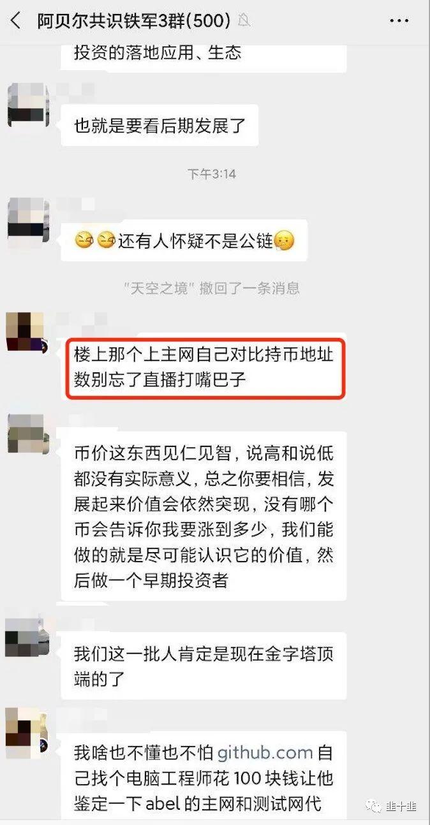The image size is (430, 825).
Task: Tap the long message about 币价这东西见仁见智
Action: coord(204,516)
